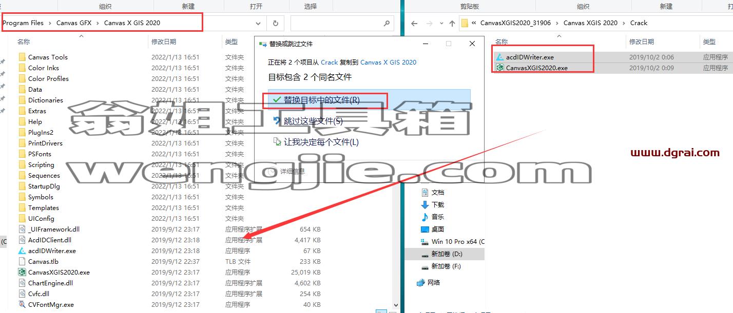Sort left window by 修改日期 column
This screenshot has height=313, width=733.
coord(163,41)
